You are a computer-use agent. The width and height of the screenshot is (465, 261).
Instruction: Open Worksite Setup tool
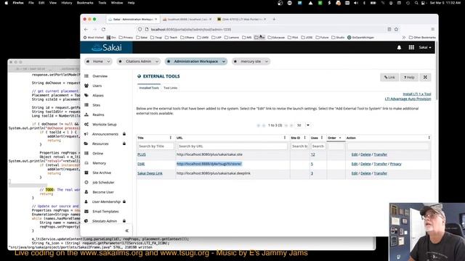point(105,124)
